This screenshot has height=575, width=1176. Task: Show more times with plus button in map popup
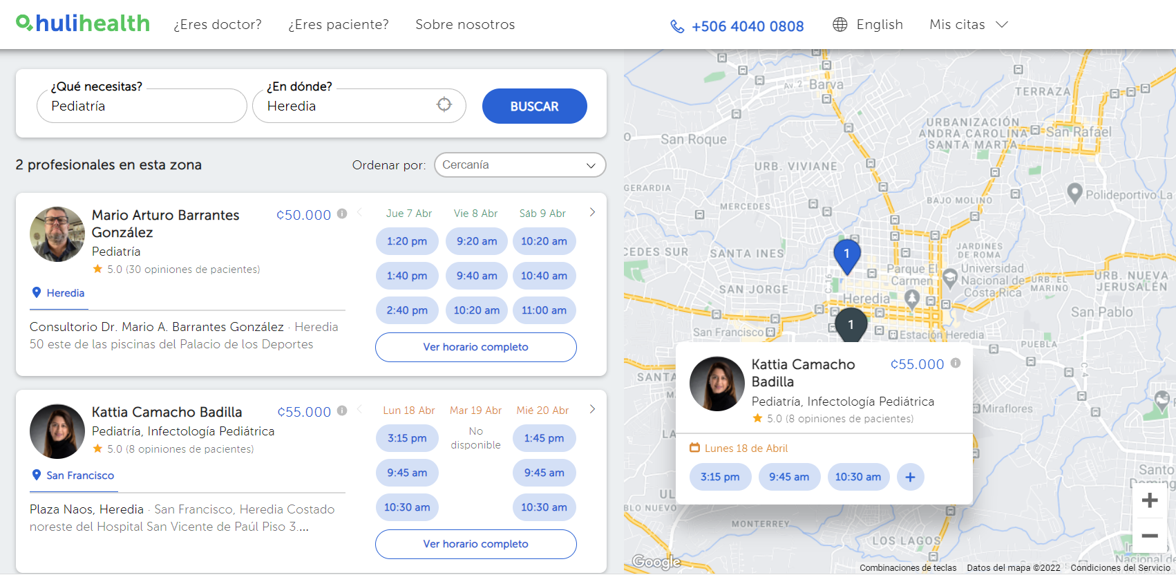(910, 477)
